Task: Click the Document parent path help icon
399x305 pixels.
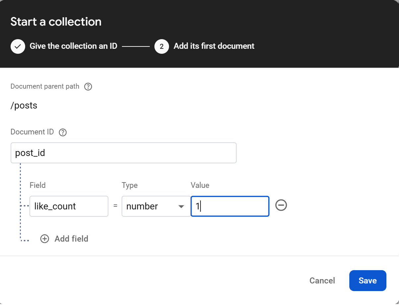Action: click(x=88, y=87)
